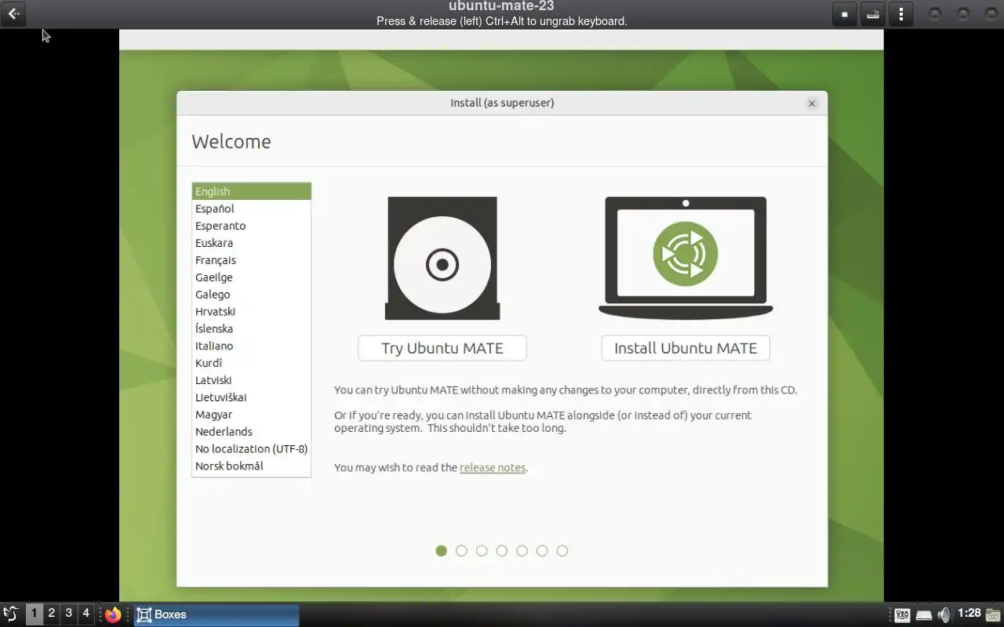
Task: Select Hrvatski in the language list
Action: click(x=252, y=312)
